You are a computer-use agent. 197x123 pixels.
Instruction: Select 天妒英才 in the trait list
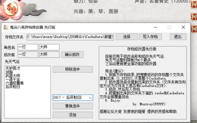coord(13,68)
